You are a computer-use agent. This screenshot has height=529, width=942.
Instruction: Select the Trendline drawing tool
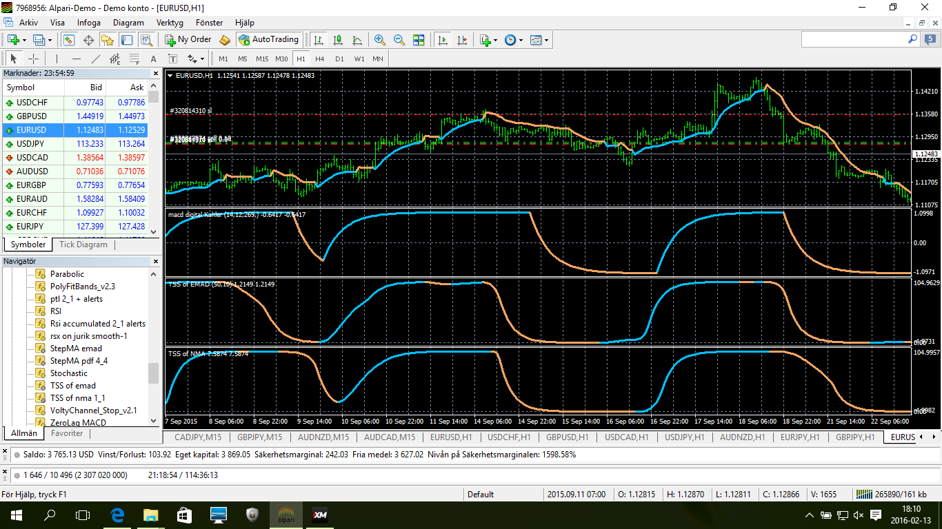point(95,59)
